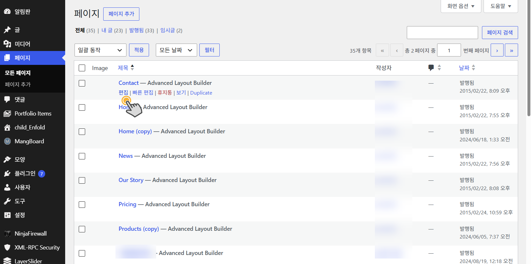This screenshot has width=531, height=264.
Task: Click the NinjaFirewall icon
Action: click(7, 233)
